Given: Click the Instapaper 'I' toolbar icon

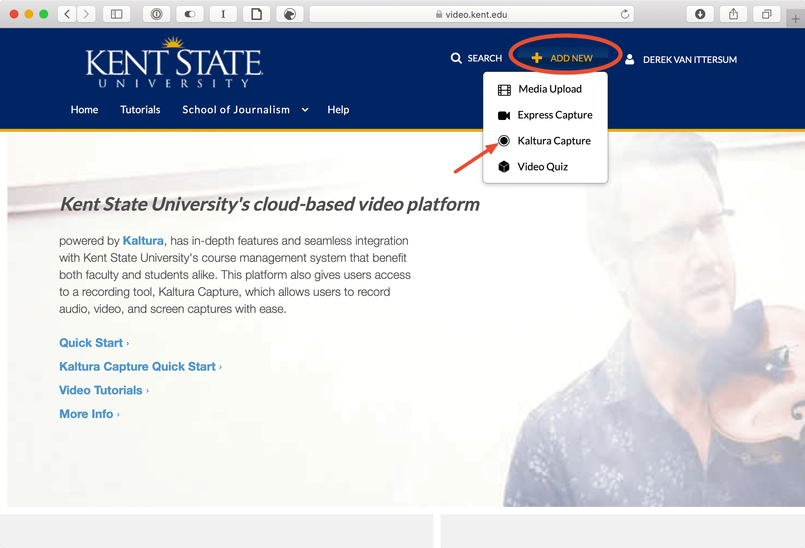Looking at the screenshot, I should click(x=223, y=14).
